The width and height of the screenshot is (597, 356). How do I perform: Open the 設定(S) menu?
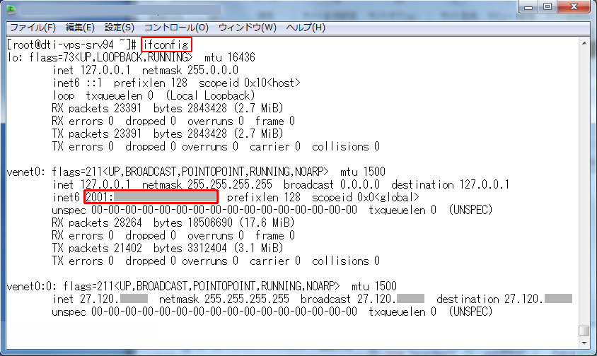pyautogui.click(x=119, y=28)
